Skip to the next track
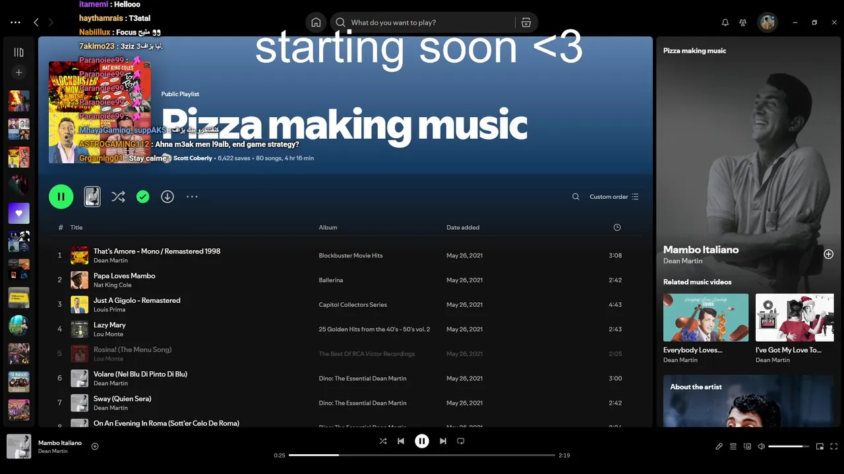This screenshot has width=844, height=474. (443, 441)
